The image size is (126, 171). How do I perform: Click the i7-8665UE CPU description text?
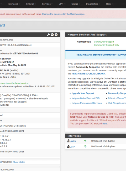coord(19,95)
